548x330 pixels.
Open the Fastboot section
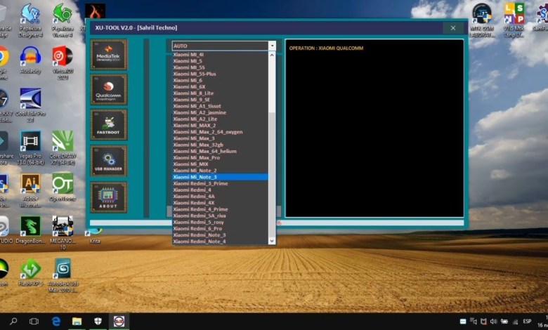109,125
